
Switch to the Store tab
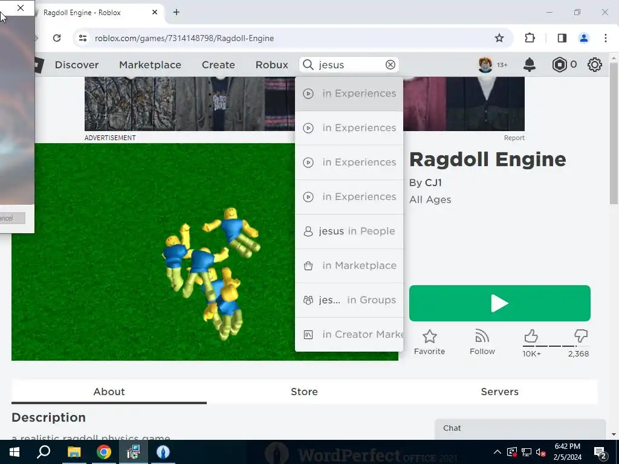305,391
